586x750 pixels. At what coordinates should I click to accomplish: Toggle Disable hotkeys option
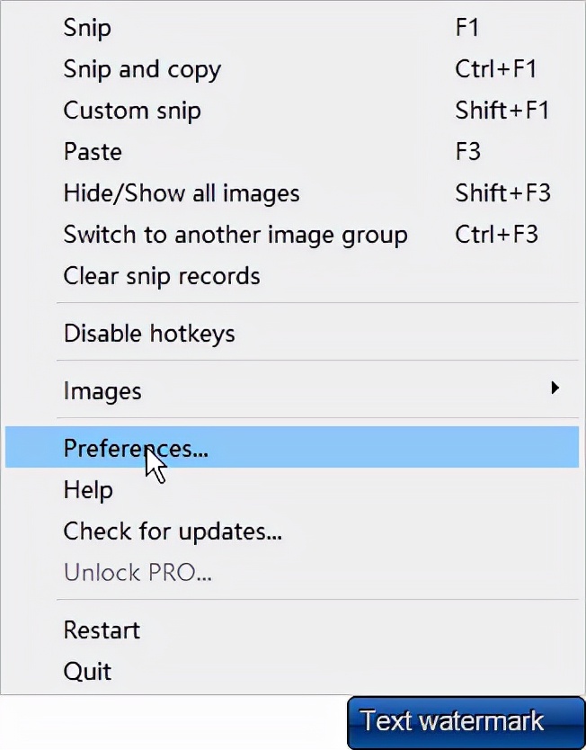tap(149, 334)
